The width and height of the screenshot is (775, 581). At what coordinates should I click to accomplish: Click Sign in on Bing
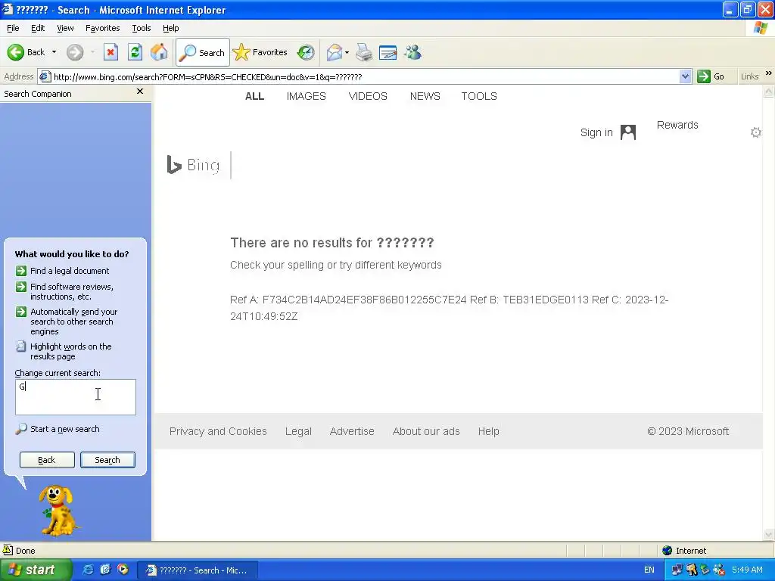point(596,132)
